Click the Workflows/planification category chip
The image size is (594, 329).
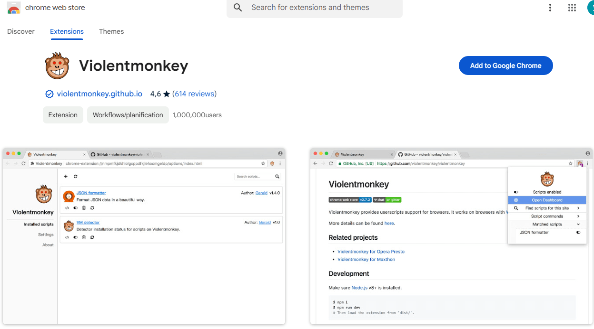[128, 115]
